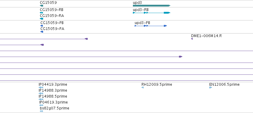Select the upd3-PB protein label

coord(142,23)
